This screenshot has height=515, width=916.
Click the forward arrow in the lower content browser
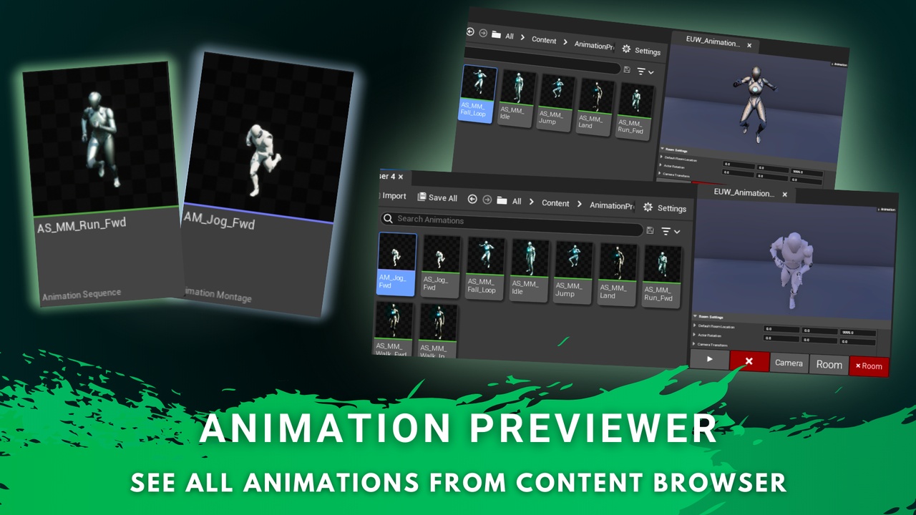(x=487, y=200)
